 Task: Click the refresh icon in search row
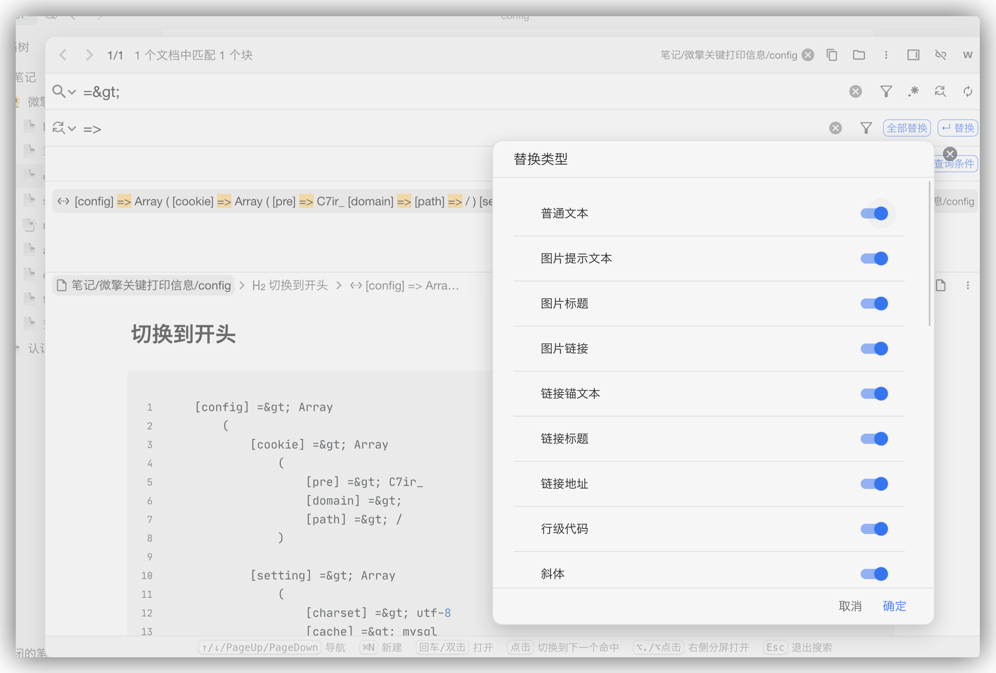click(x=967, y=91)
